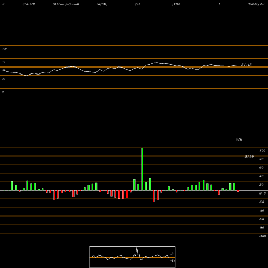Screen dimensions: 268x268
Task: Click the RSI axis label 70
Action: (x=4, y=62)
